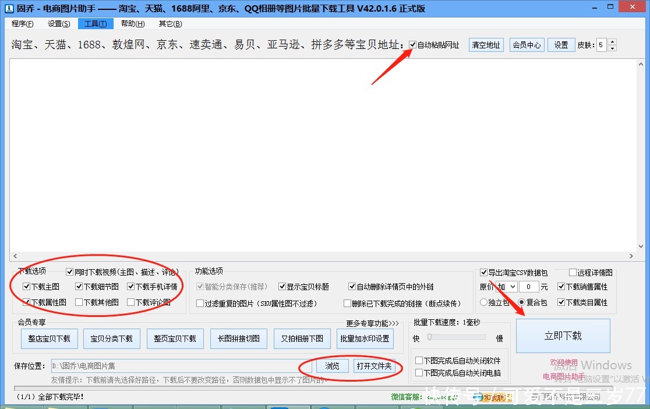This screenshot has height=409, width=650.
Task: Open the 设置 settings button top right
Action: point(561,44)
